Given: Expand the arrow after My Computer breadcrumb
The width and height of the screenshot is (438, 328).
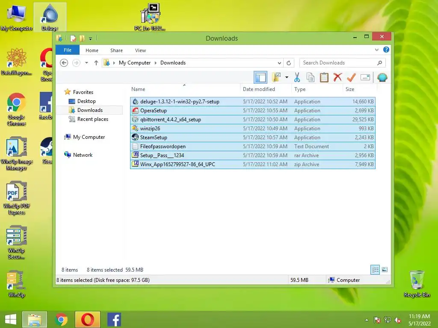Looking at the screenshot, I should pyautogui.click(x=156, y=63).
